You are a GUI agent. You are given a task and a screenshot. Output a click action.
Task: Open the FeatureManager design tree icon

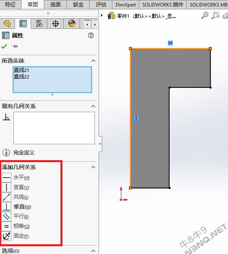pos(7,24)
